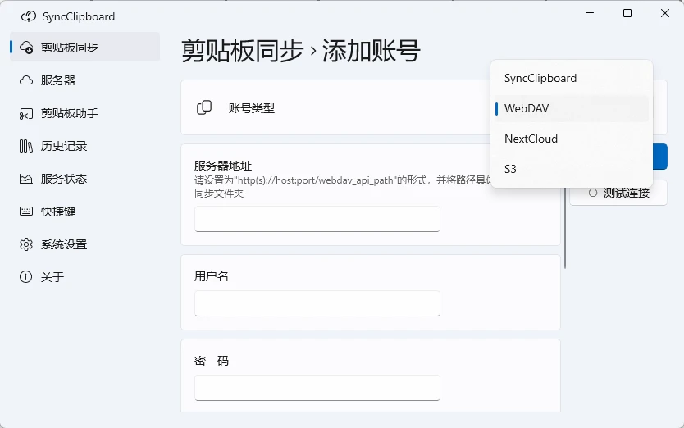
Task: Select WebDAV from the dropdown list
Action: pyautogui.click(x=572, y=108)
